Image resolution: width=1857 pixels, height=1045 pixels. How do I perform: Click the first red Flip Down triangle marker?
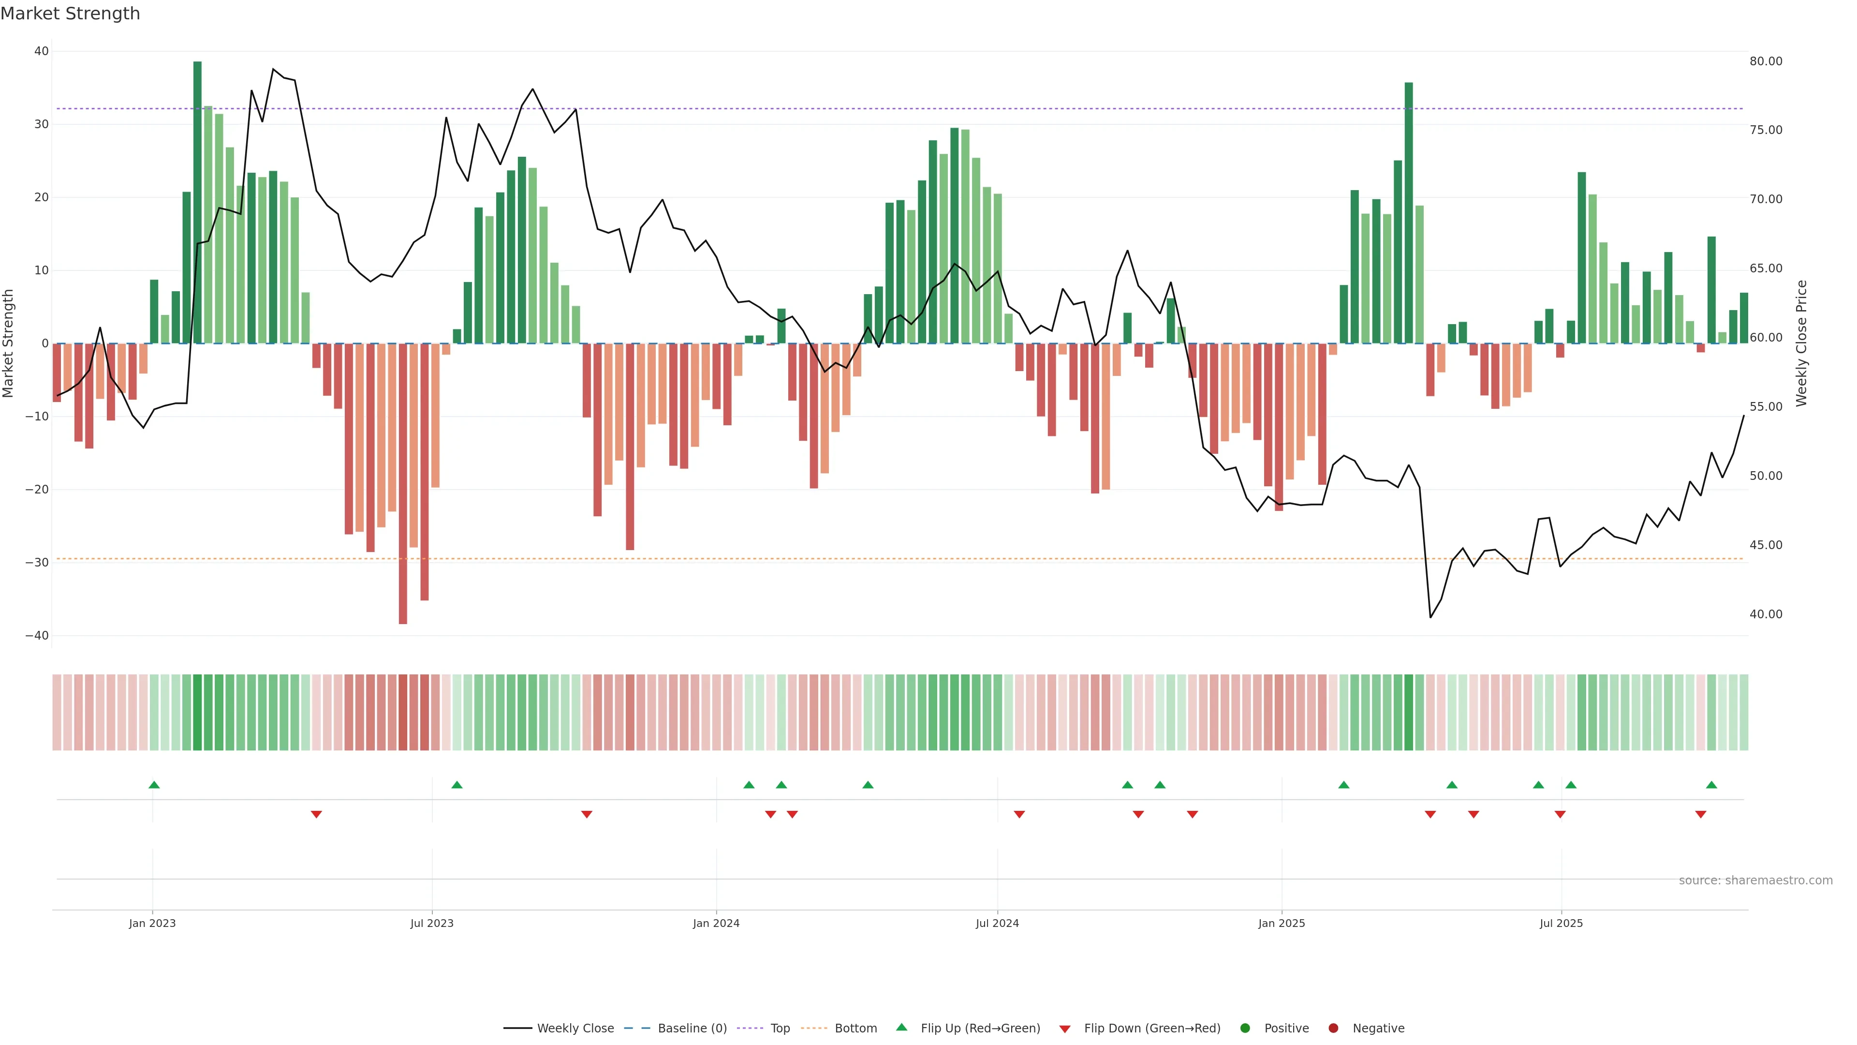316,814
